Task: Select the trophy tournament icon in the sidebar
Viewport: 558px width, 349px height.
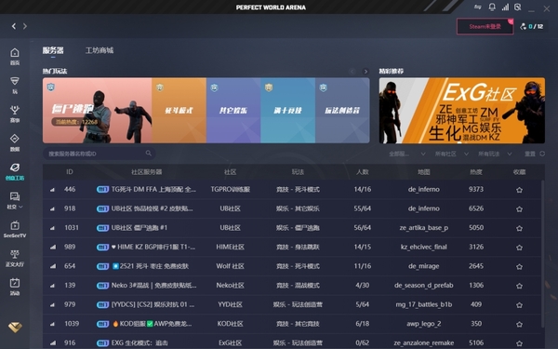Action: click(15, 114)
